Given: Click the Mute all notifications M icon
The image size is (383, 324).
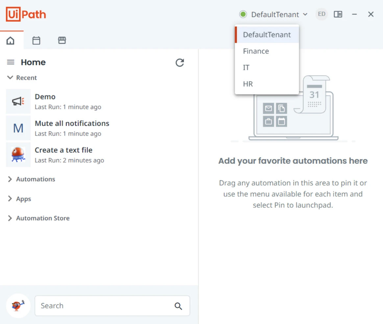Looking at the screenshot, I should [x=18, y=128].
